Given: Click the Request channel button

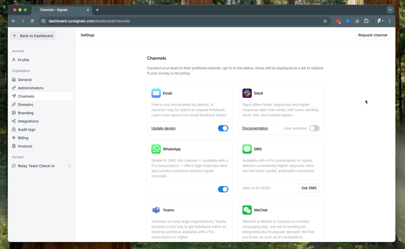Looking at the screenshot, I should (x=373, y=35).
